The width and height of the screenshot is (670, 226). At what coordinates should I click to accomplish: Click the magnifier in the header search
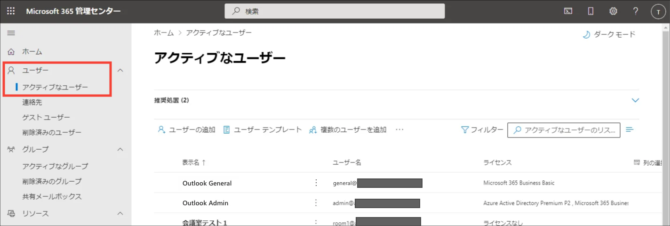tap(236, 11)
